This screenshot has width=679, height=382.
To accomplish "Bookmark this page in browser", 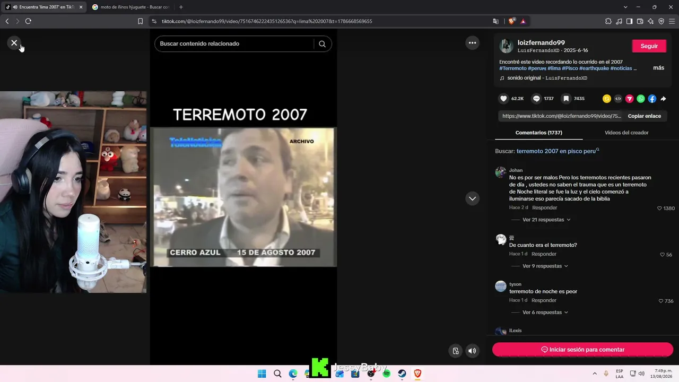I will pos(140,21).
